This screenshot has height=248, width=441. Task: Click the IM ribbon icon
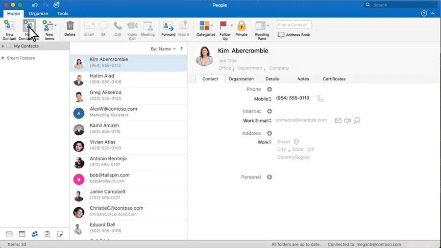103,28
